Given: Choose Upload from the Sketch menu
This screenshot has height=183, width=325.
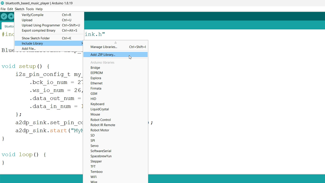Looking at the screenshot, I should 49,20.
